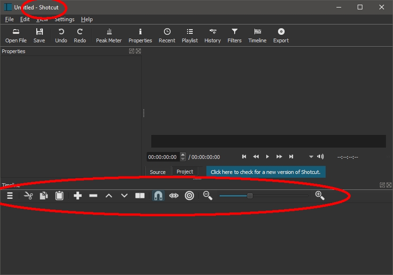The height and width of the screenshot is (275, 393).
Task: Click the timeline Copy icon
Action: click(x=44, y=196)
